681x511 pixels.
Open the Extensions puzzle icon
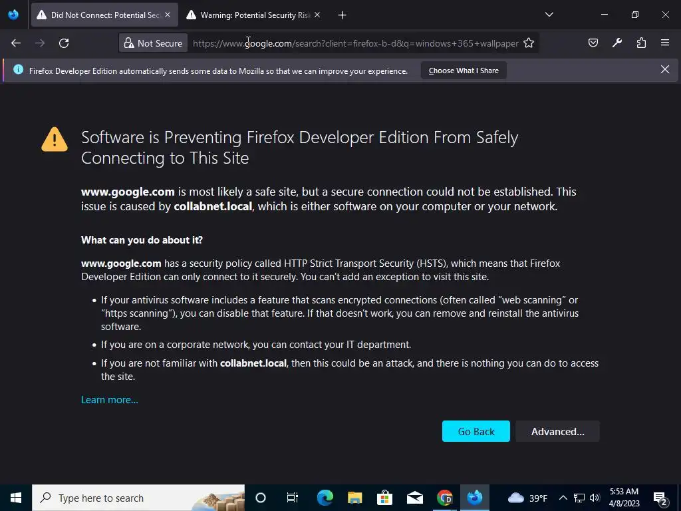pyautogui.click(x=641, y=43)
